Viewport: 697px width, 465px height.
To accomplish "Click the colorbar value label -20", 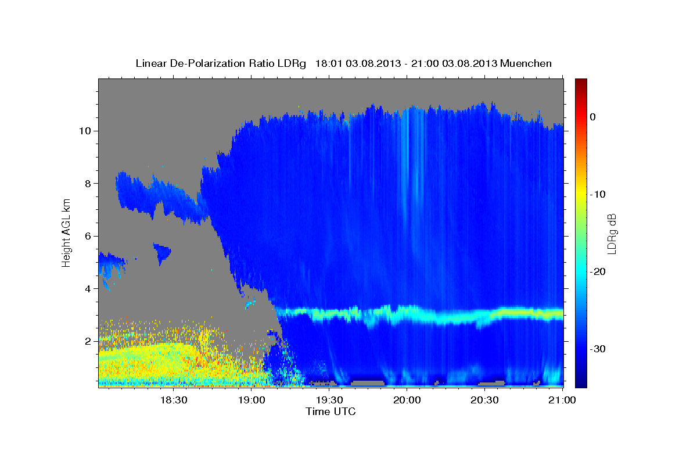I will coord(598,271).
